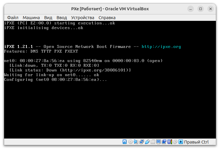Click the 'iPXE initialising devices...ok' line
Image resolution: width=220 pixels, height=150 pixels.
44,28
